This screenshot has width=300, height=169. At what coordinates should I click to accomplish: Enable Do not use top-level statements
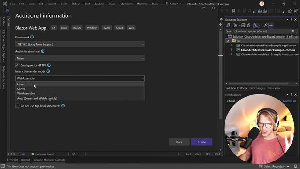[17, 106]
